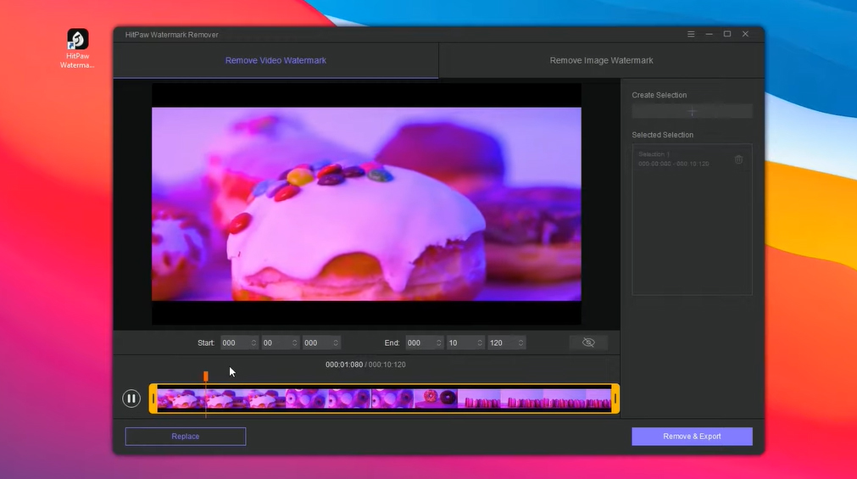Screen dimensions: 857x479
Task: Adjust Start minutes field stepper arrows
Action: [294, 343]
